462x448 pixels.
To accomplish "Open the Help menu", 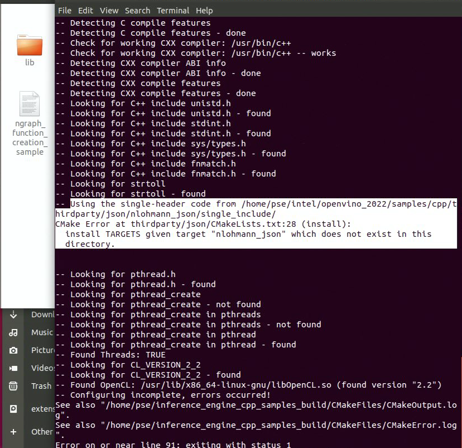I will [x=204, y=10].
